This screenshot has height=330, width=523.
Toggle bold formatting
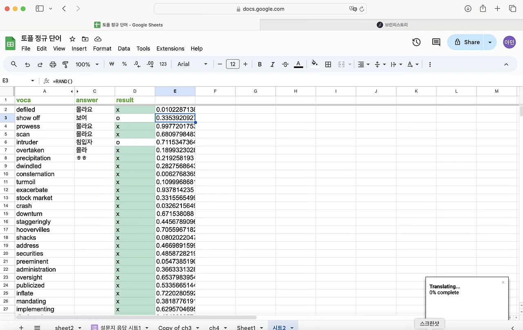[x=259, y=64]
